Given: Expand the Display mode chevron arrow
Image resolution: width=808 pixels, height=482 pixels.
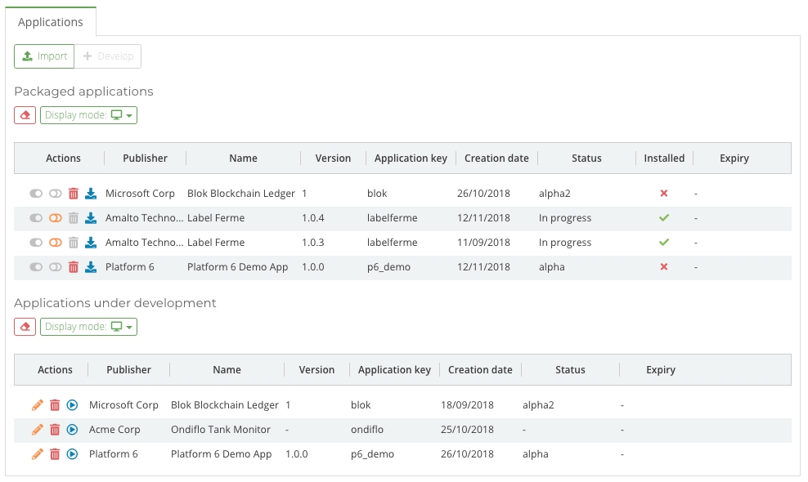Looking at the screenshot, I should 129,114.
